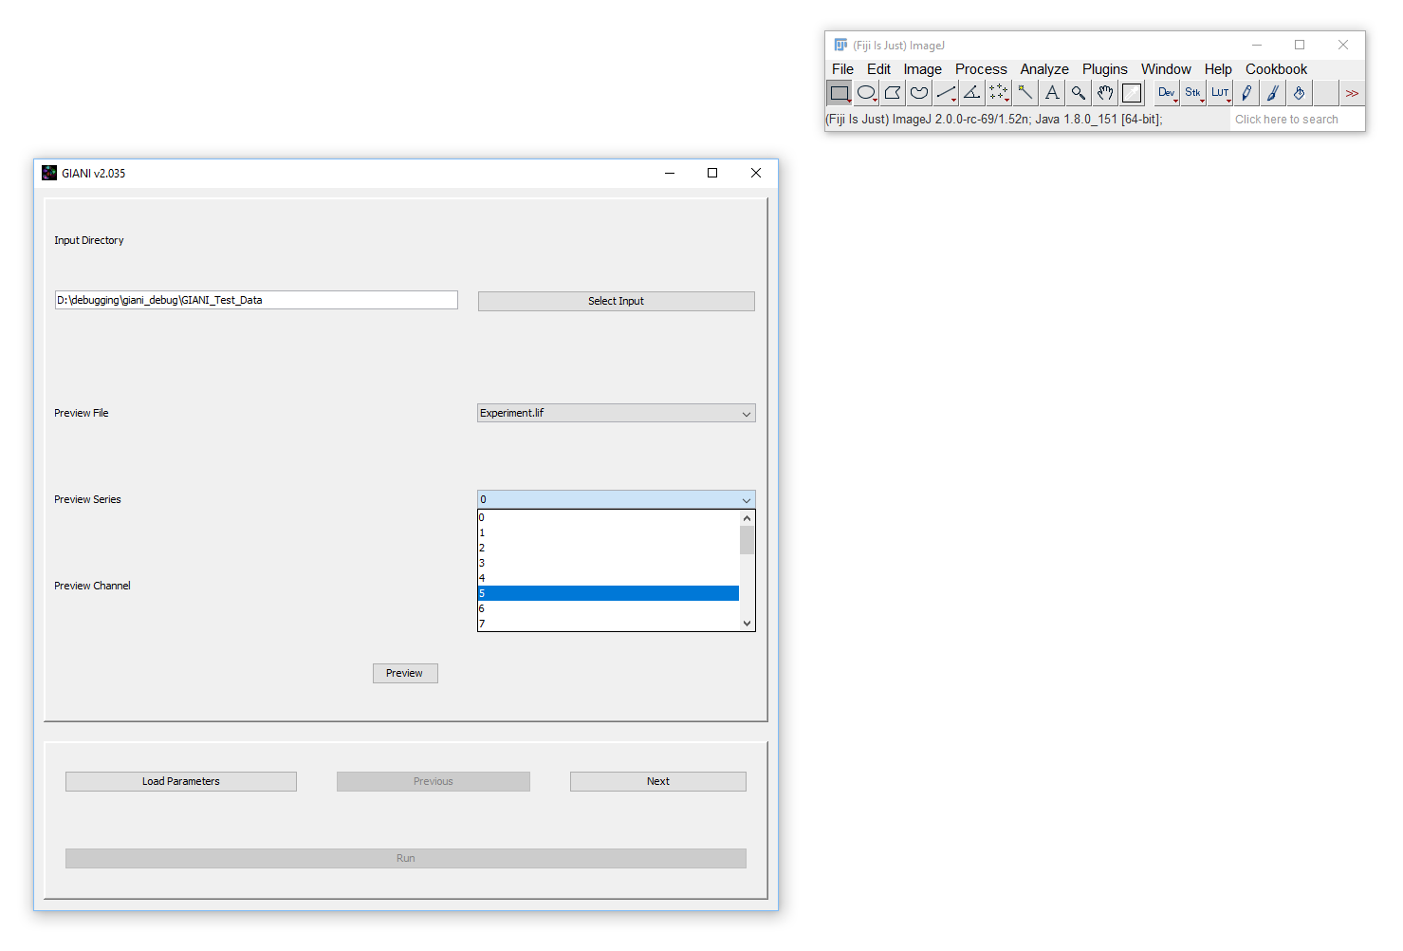Click the series list scrollbar thumb

(x=748, y=540)
